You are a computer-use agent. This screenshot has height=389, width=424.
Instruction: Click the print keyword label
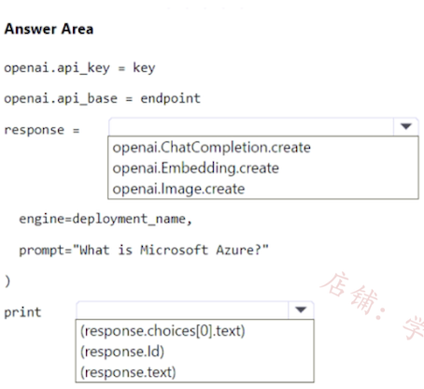(22, 312)
